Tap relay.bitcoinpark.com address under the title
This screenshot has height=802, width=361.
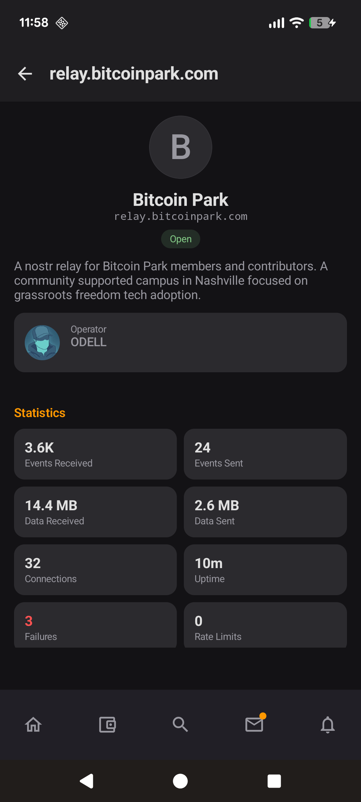pos(180,217)
